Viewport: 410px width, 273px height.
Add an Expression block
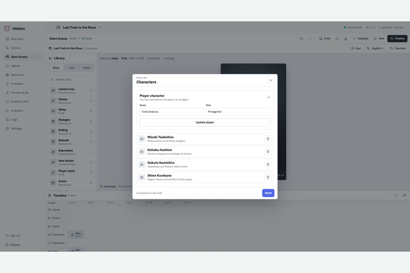point(91,152)
